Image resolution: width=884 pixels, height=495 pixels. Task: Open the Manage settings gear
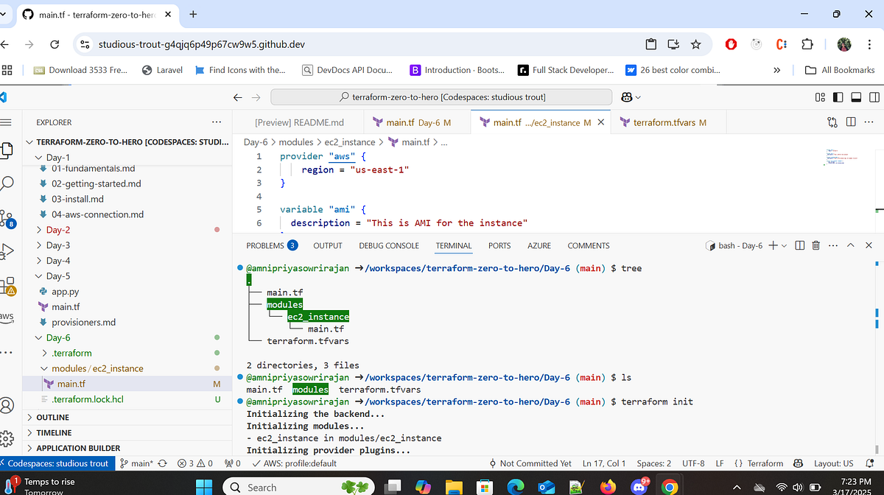point(7,437)
